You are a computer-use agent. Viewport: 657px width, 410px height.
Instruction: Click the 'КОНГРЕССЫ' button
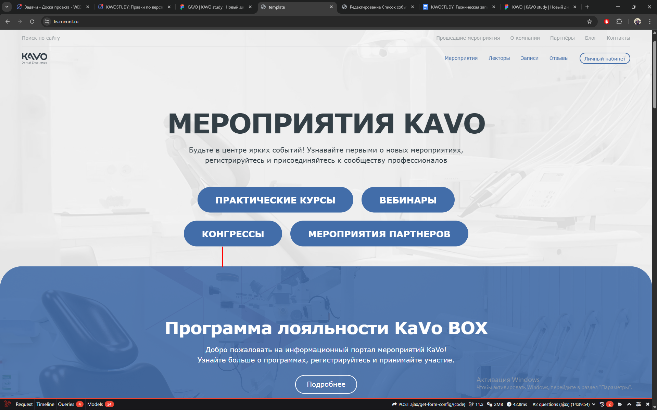(233, 234)
